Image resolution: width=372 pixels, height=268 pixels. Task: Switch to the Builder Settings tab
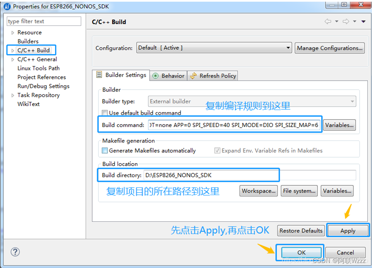[x=121, y=75]
